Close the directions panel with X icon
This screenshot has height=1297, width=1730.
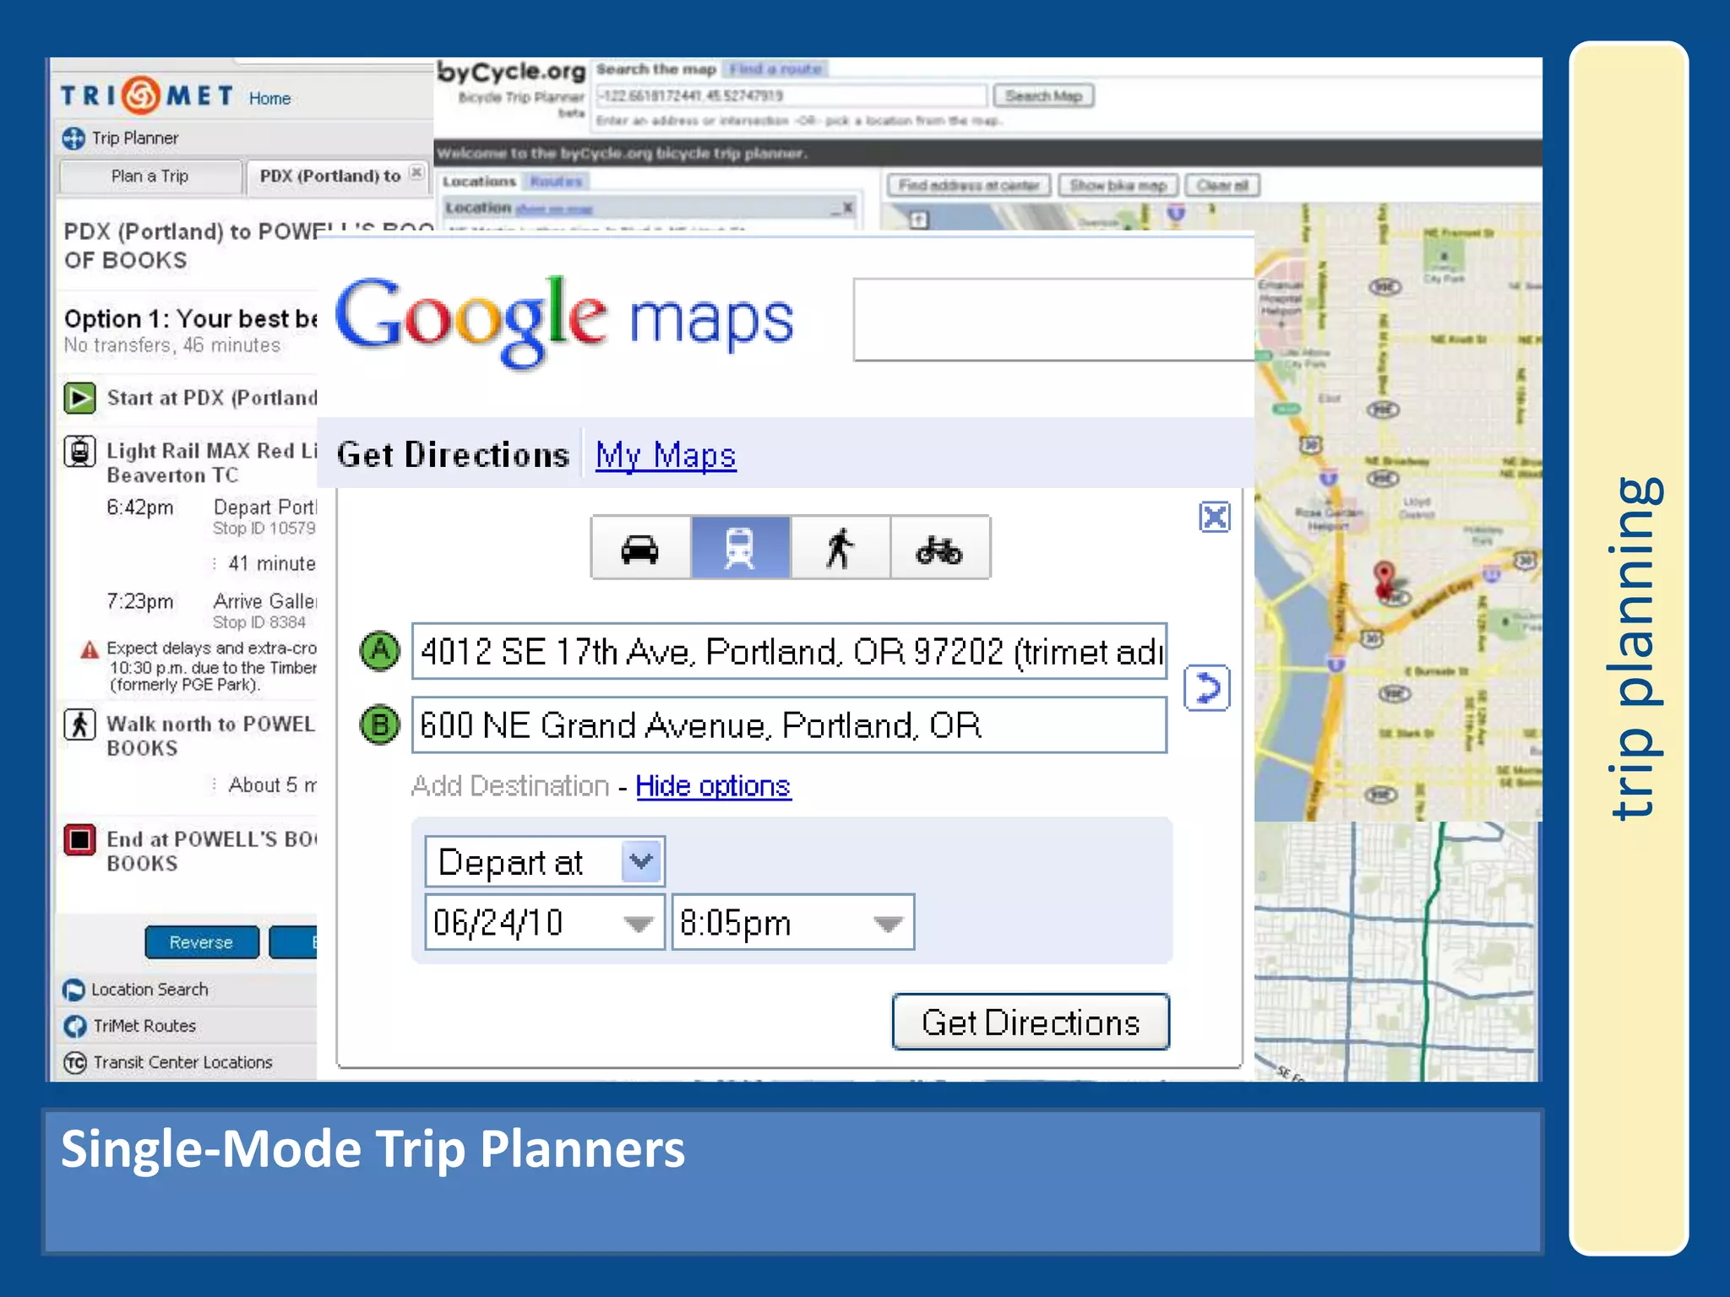tap(1215, 517)
